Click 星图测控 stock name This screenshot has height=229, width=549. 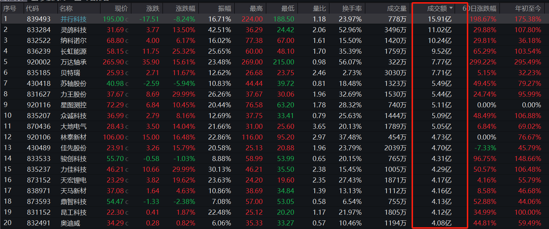click(x=74, y=105)
